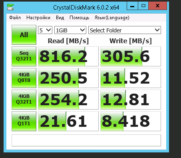181x158 pixels.
Task: Click the 4KiB Q1T1 write result 8.418
Action: [131, 121]
